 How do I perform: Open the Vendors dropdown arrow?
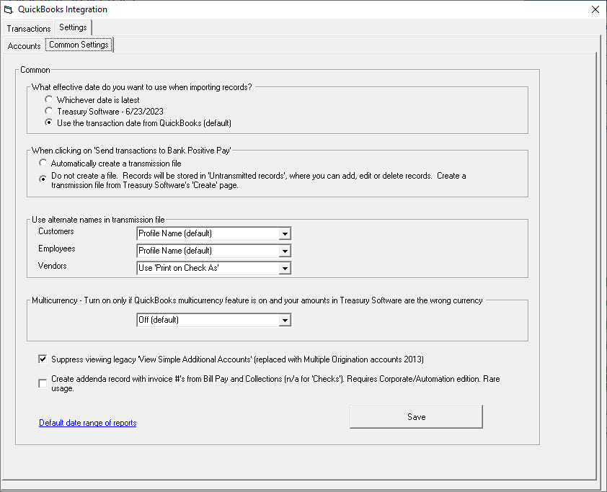pyautogui.click(x=285, y=268)
